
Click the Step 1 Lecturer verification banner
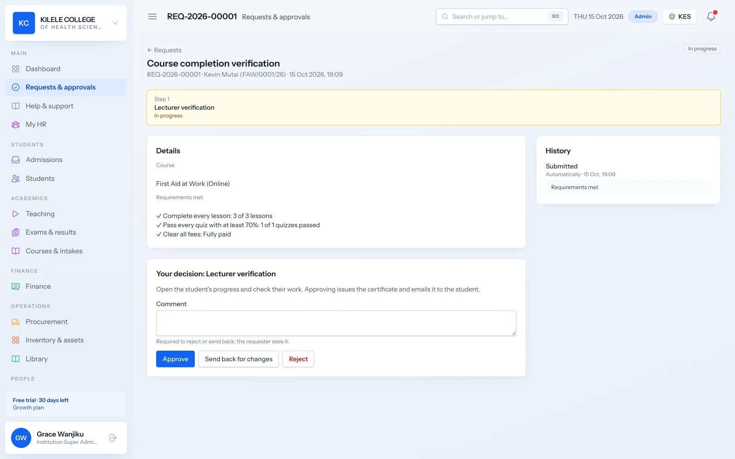(x=434, y=107)
